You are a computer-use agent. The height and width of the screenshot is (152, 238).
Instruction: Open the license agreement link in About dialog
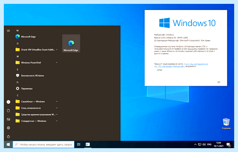pyautogui.click(x=181, y=65)
